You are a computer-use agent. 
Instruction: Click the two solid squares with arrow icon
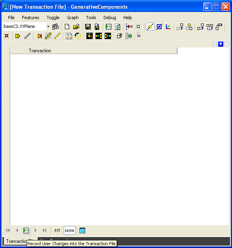point(201,27)
